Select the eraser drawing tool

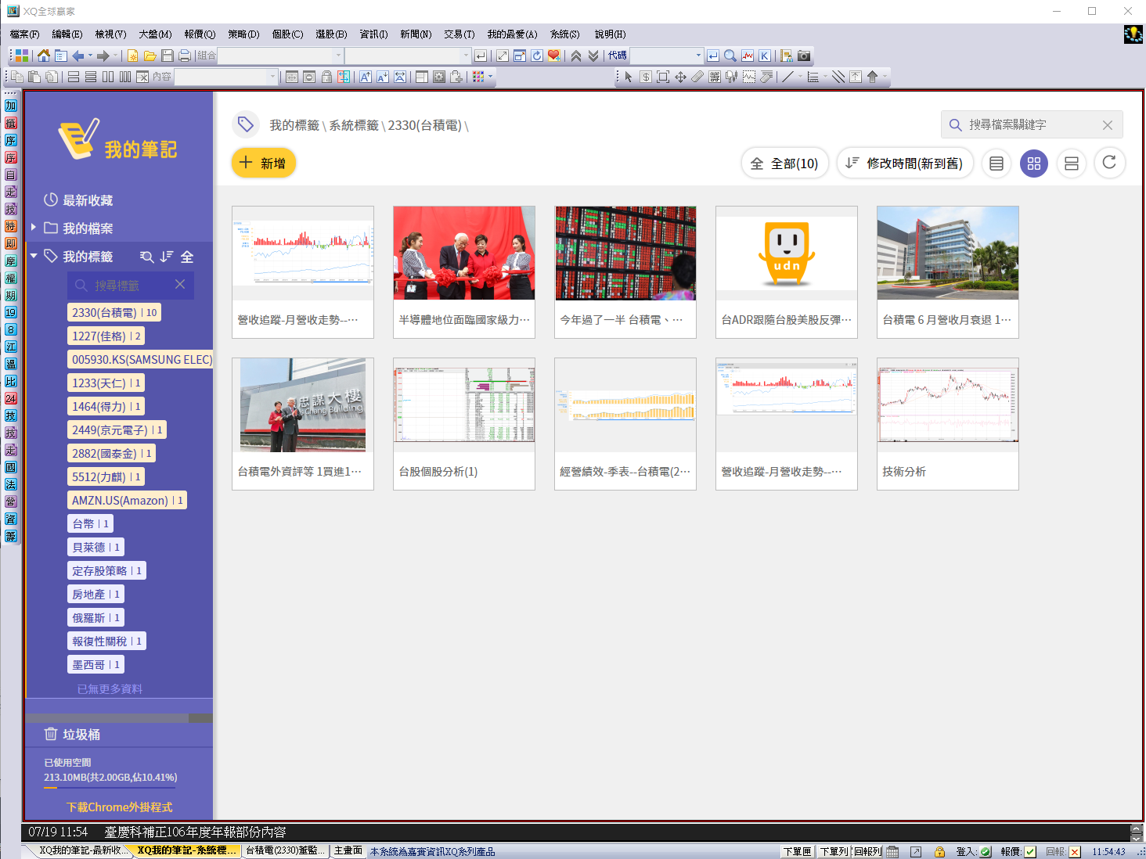point(697,77)
